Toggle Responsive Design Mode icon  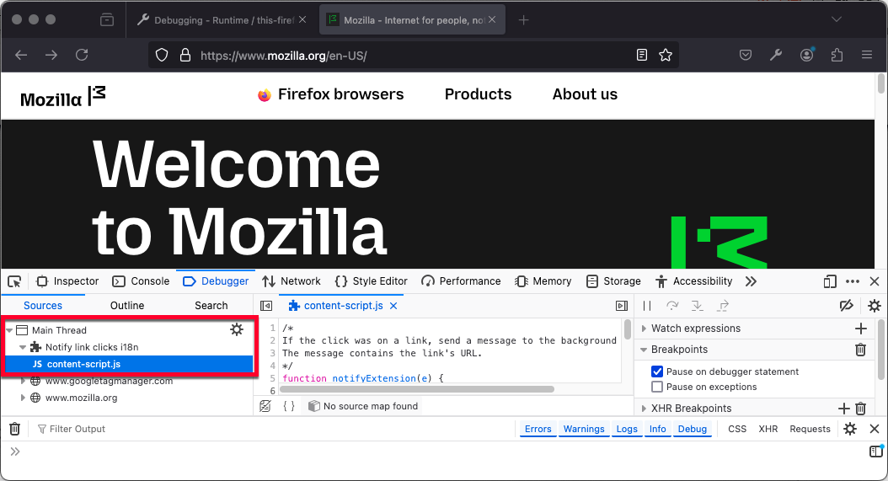[830, 281]
